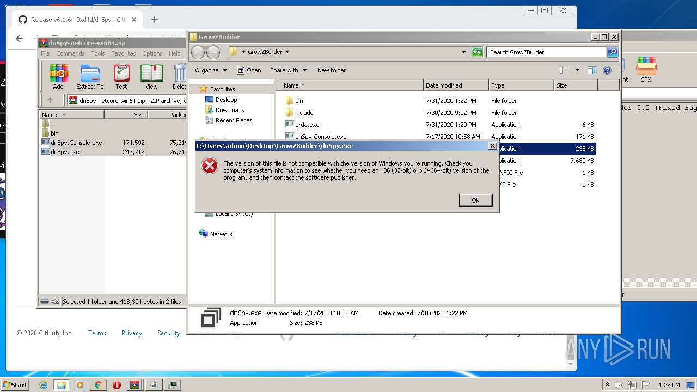
Task: Open Opera from the taskbar
Action: [x=117, y=385]
